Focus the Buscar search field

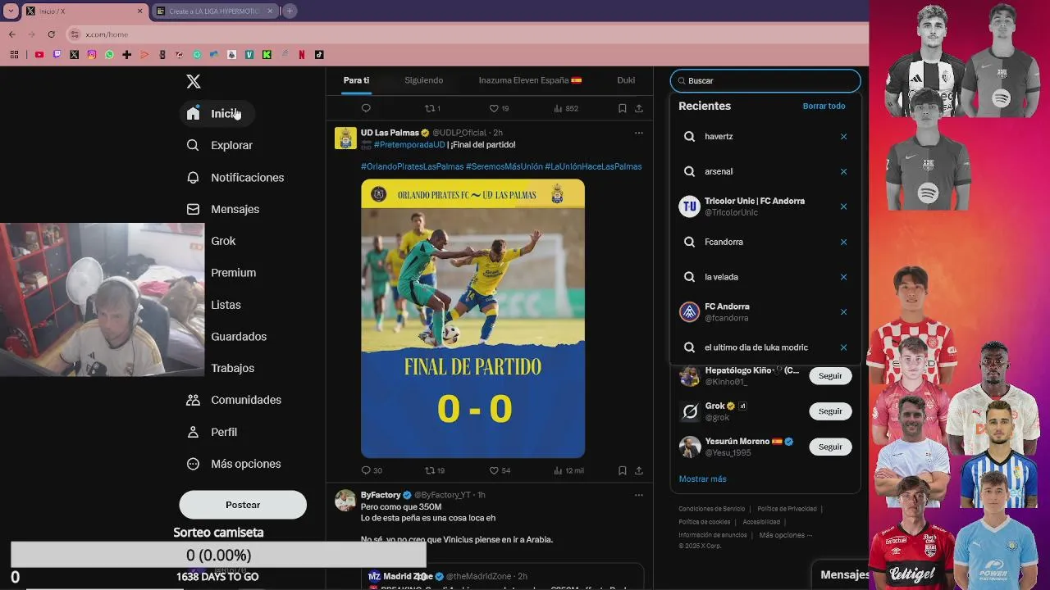(765, 80)
